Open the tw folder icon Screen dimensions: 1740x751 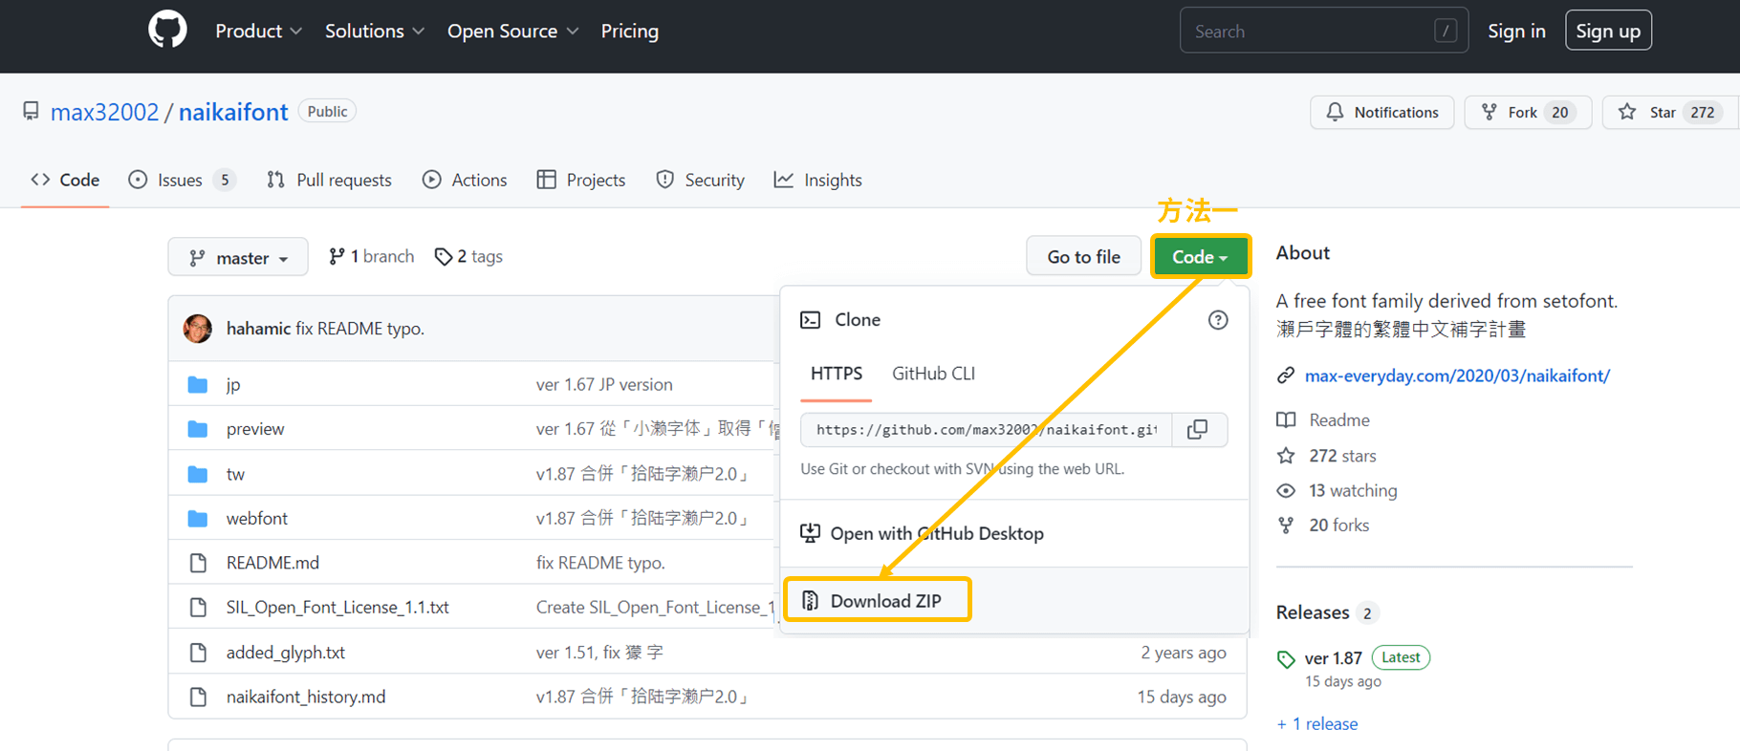pos(198,474)
